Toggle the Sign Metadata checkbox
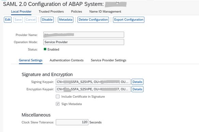The image size is (199, 132). click(x=58, y=104)
